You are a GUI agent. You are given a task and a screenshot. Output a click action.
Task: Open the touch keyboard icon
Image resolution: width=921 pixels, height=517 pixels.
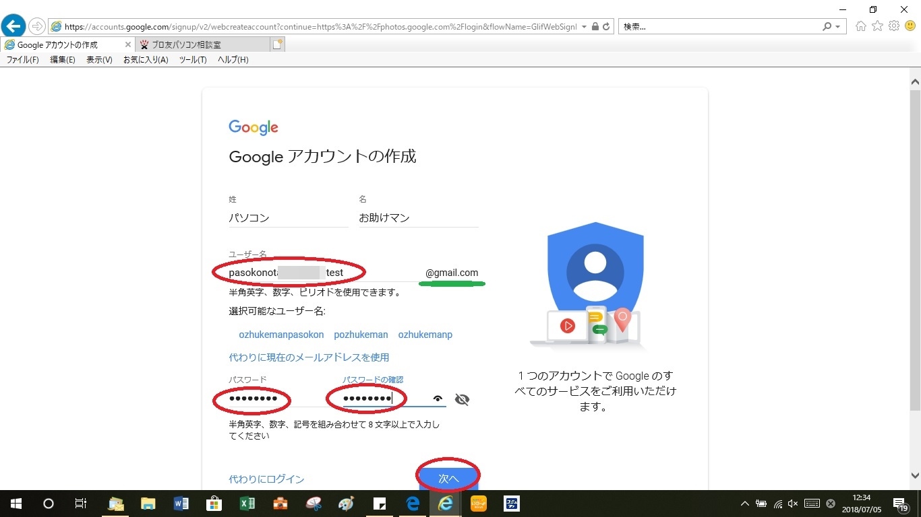(812, 504)
